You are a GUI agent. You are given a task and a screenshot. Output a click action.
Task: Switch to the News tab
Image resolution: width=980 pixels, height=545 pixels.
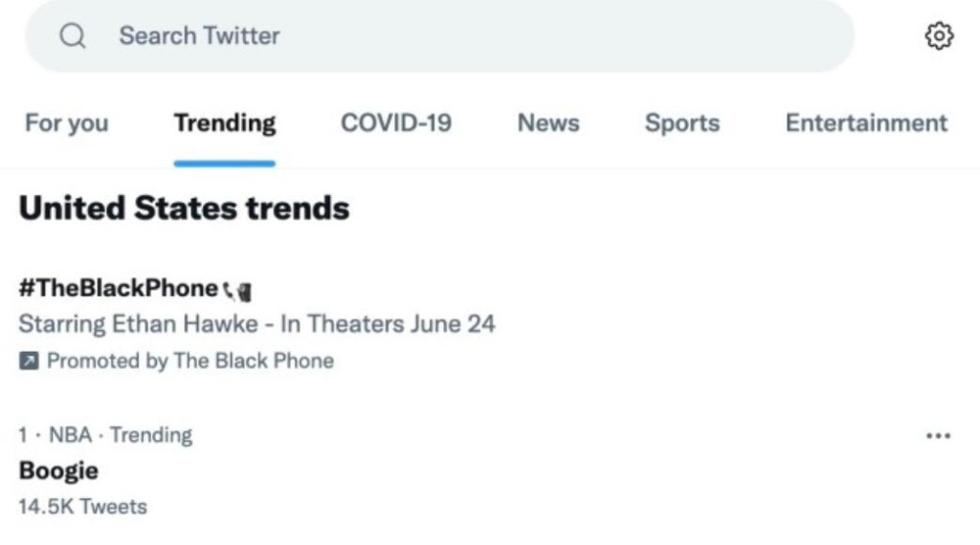548,123
